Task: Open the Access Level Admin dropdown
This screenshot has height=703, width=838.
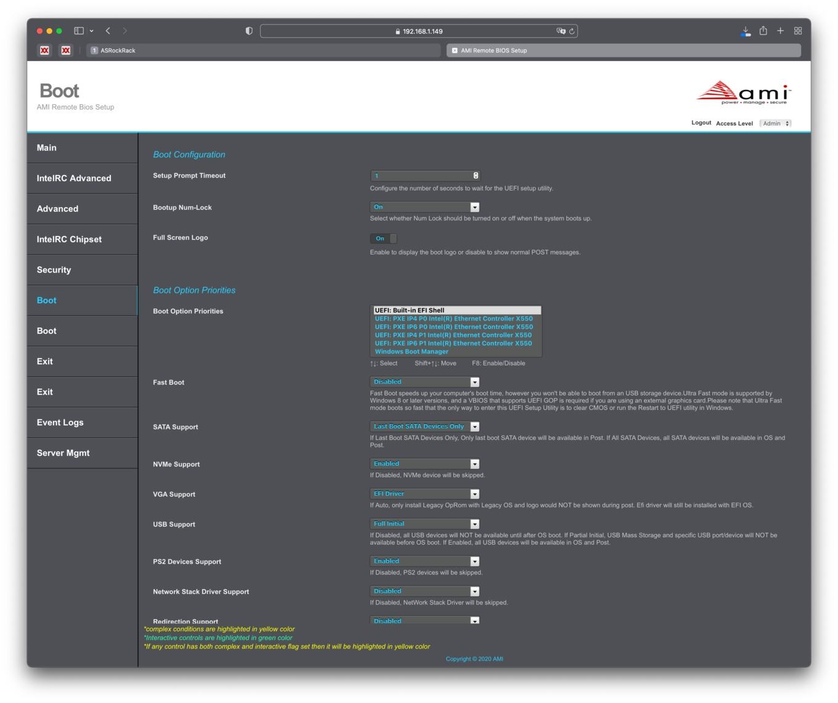Action: click(776, 123)
